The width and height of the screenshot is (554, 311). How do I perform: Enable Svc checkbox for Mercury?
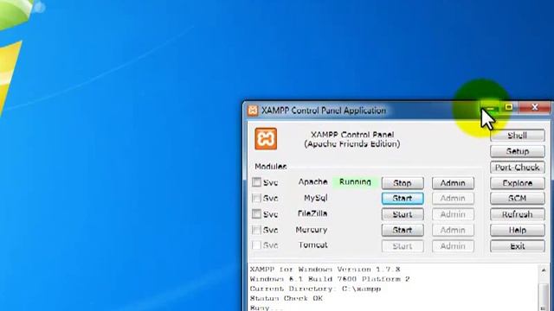256,230
